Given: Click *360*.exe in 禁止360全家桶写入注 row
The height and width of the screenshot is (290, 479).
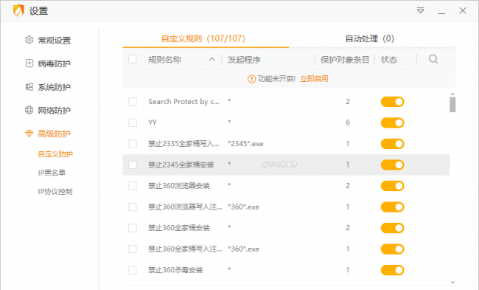Looking at the screenshot, I should click(x=243, y=249).
